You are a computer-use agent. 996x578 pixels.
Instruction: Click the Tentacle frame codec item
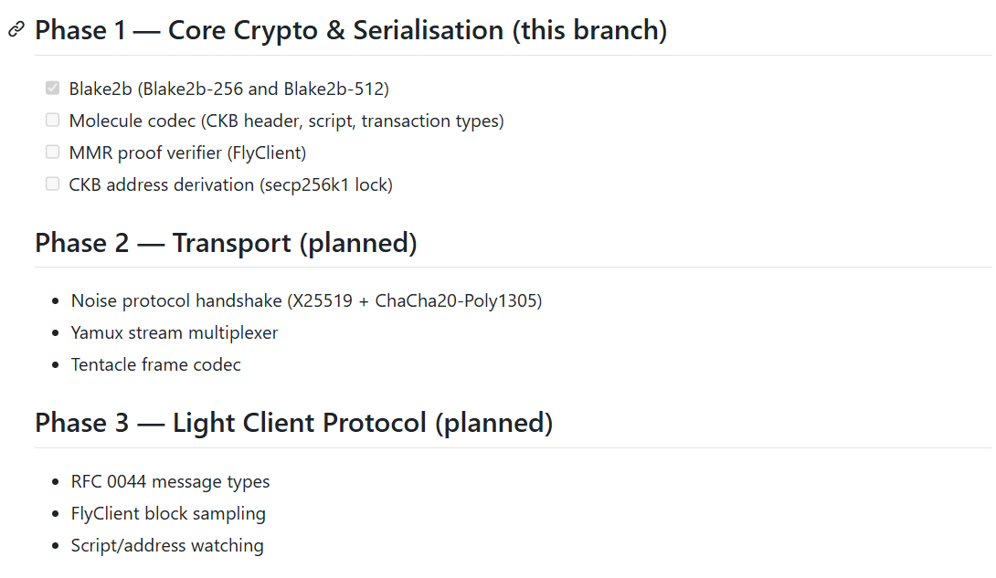156,364
